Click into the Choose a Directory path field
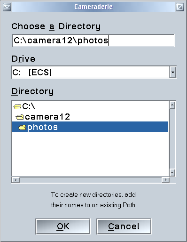 tap(93, 40)
